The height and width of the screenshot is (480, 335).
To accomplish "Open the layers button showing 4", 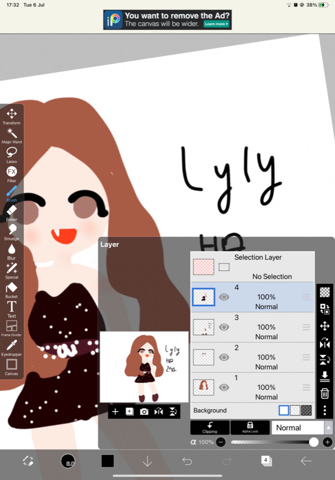I will (x=266, y=461).
